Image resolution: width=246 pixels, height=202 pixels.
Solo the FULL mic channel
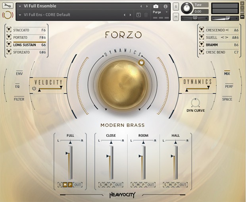60,185
